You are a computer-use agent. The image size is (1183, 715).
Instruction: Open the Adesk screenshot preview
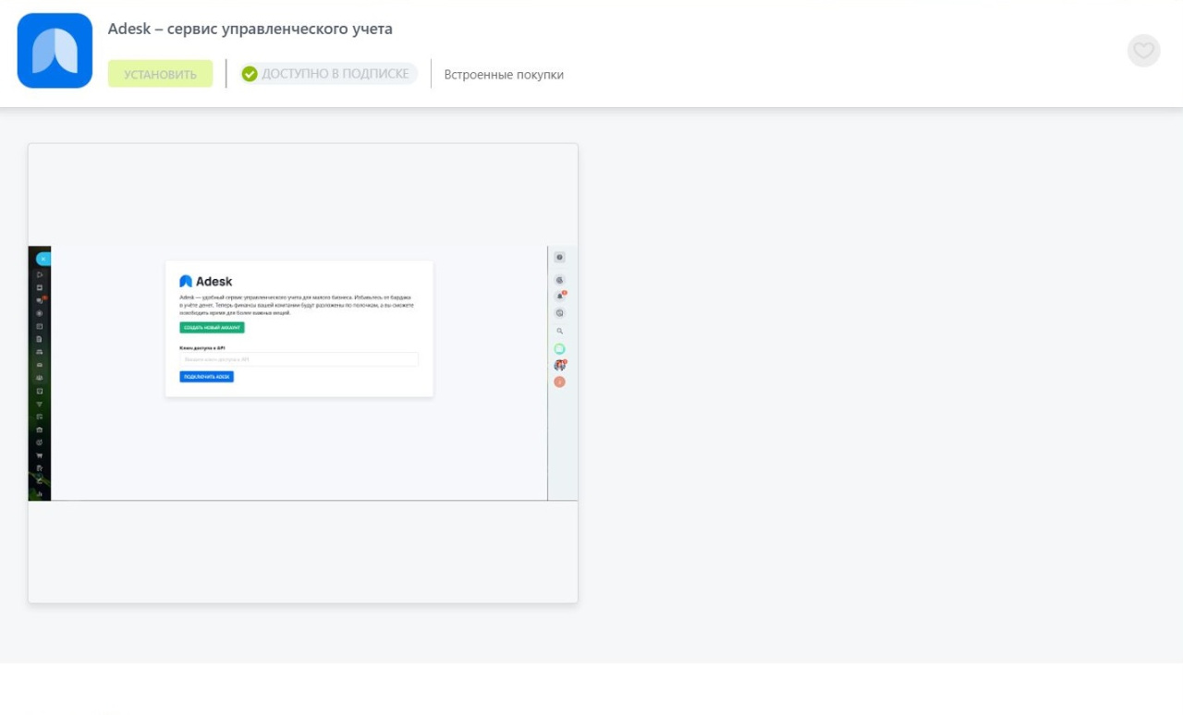302,373
